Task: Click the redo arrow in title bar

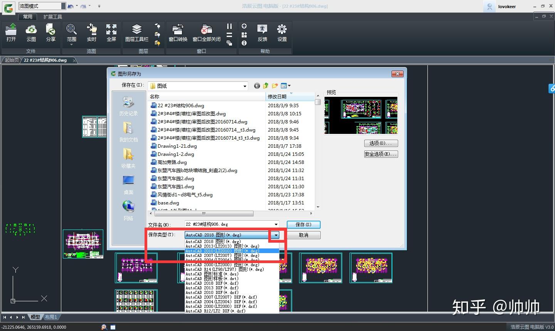Action: 83,6
